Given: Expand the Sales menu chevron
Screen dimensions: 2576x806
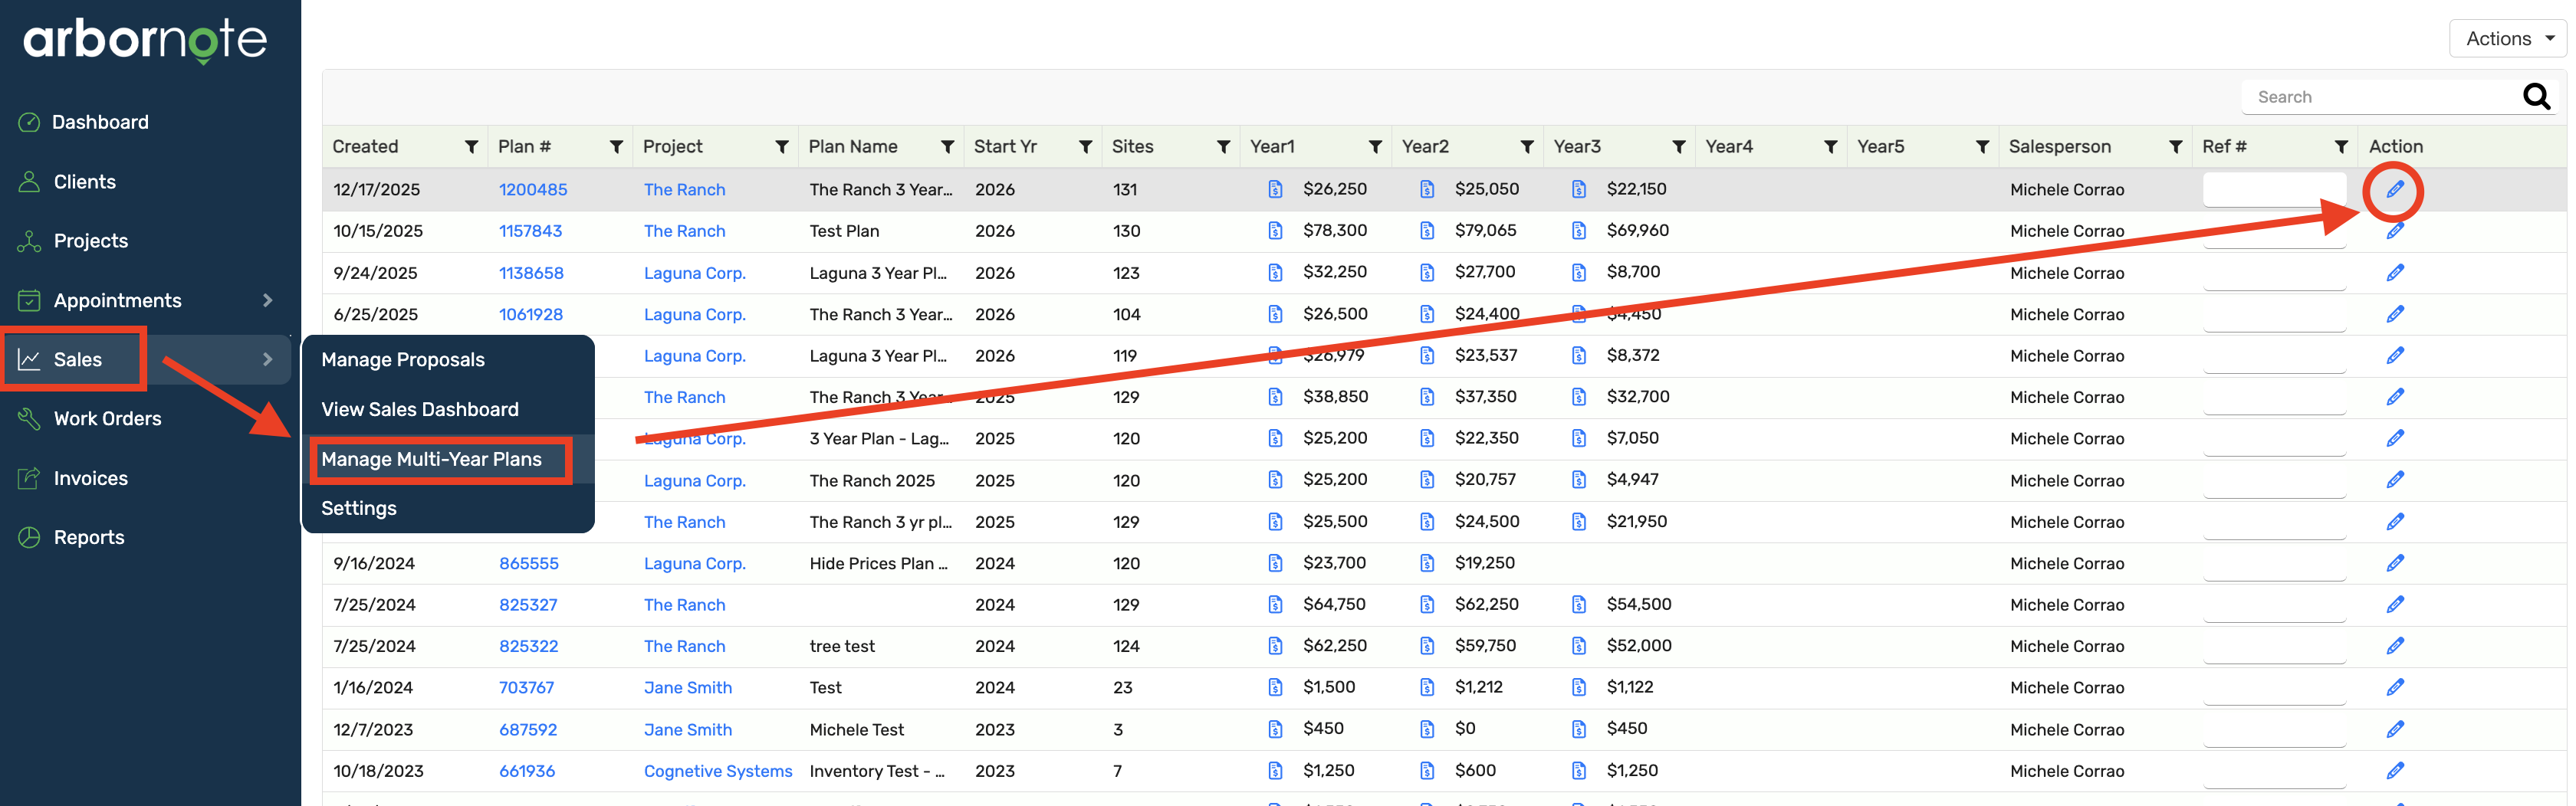Looking at the screenshot, I should tap(267, 359).
